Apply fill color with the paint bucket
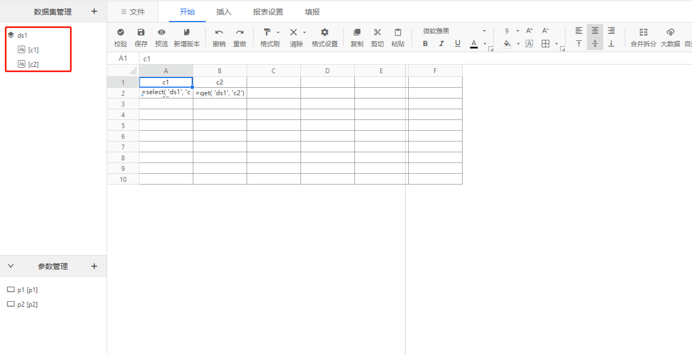Screen dimensions: 692x354 pos(507,44)
